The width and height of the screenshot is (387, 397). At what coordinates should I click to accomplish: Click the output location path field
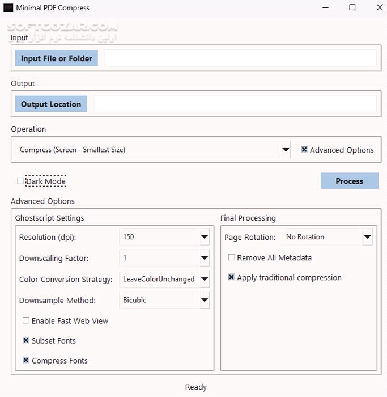click(x=235, y=104)
